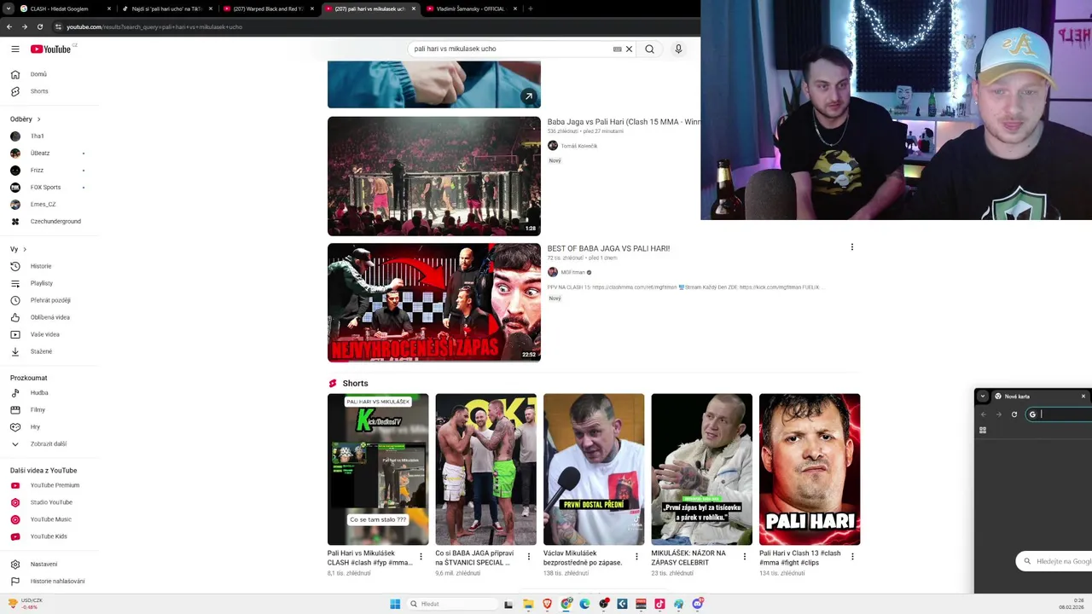Expand Zobrazit další in sidebar
The height and width of the screenshot is (614, 1092).
tap(49, 444)
